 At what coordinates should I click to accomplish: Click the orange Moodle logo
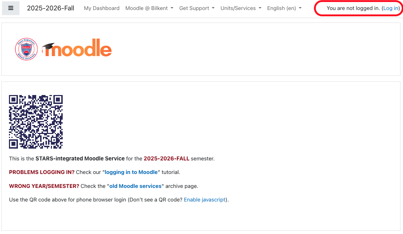(x=77, y=48)
